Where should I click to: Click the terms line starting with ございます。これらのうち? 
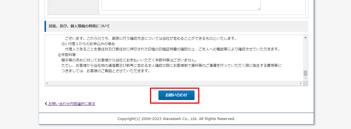pyautogui.click(x=151, y=38)
